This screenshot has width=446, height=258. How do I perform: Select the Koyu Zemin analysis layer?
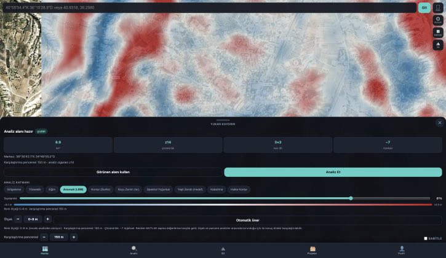click(x=129, y=190)
